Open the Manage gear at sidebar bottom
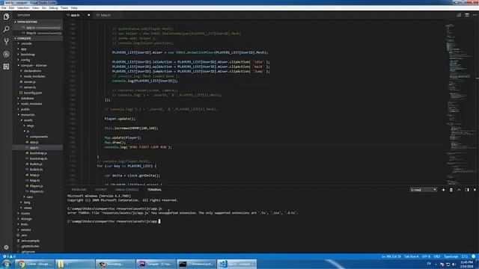This screenshot has height=269, width=479. pyautogui.click(x=6, y=247)
